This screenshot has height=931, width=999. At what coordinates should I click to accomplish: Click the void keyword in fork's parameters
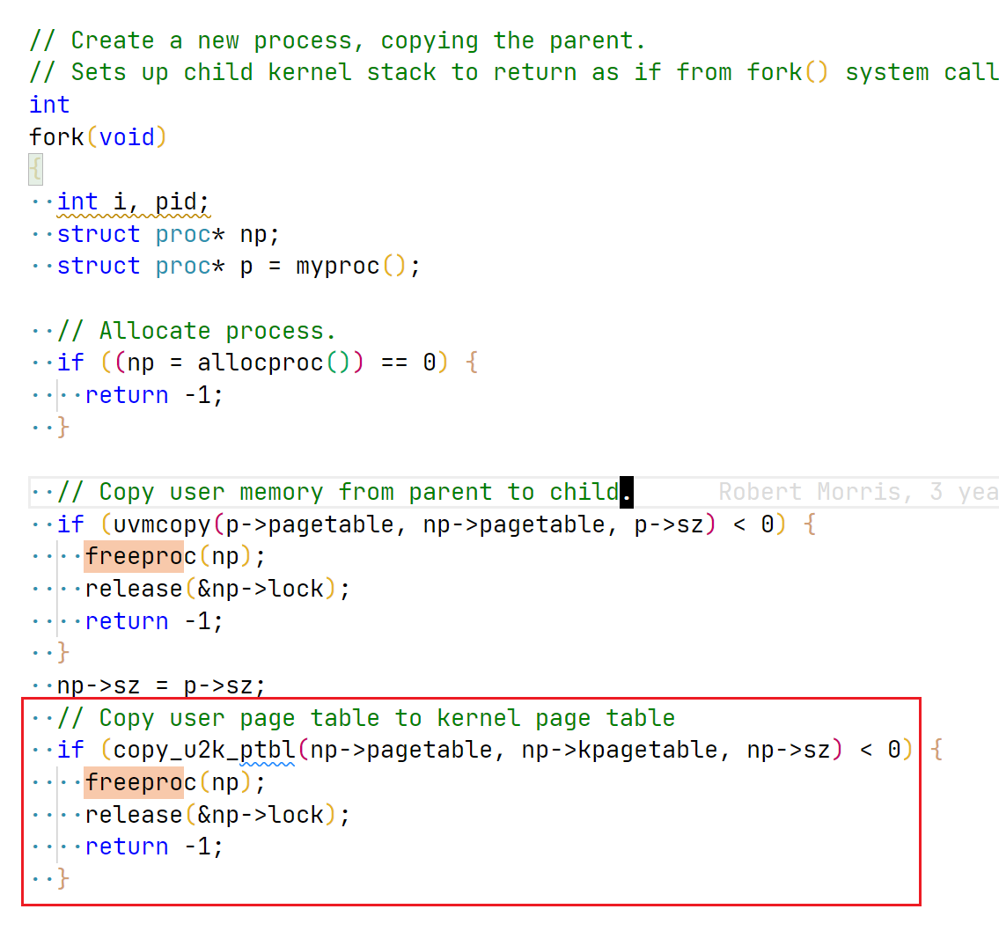pyautogui.click(x=127, y=137)
